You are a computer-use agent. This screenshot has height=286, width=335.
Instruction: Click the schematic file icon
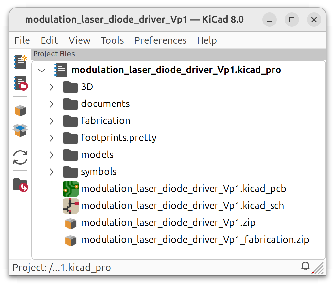pyautogui.click(x=70, y=206)
